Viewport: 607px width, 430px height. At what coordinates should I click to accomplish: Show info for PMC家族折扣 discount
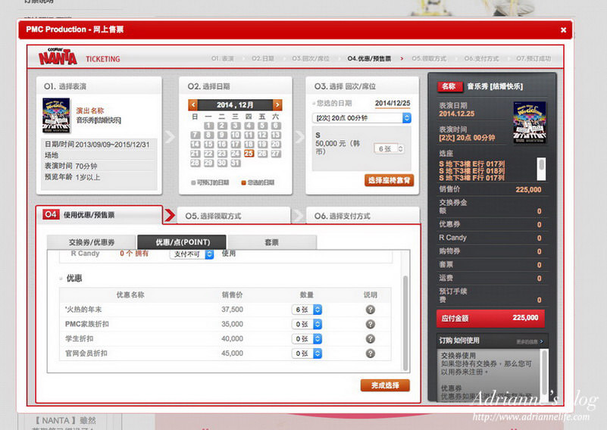point(370,324)
